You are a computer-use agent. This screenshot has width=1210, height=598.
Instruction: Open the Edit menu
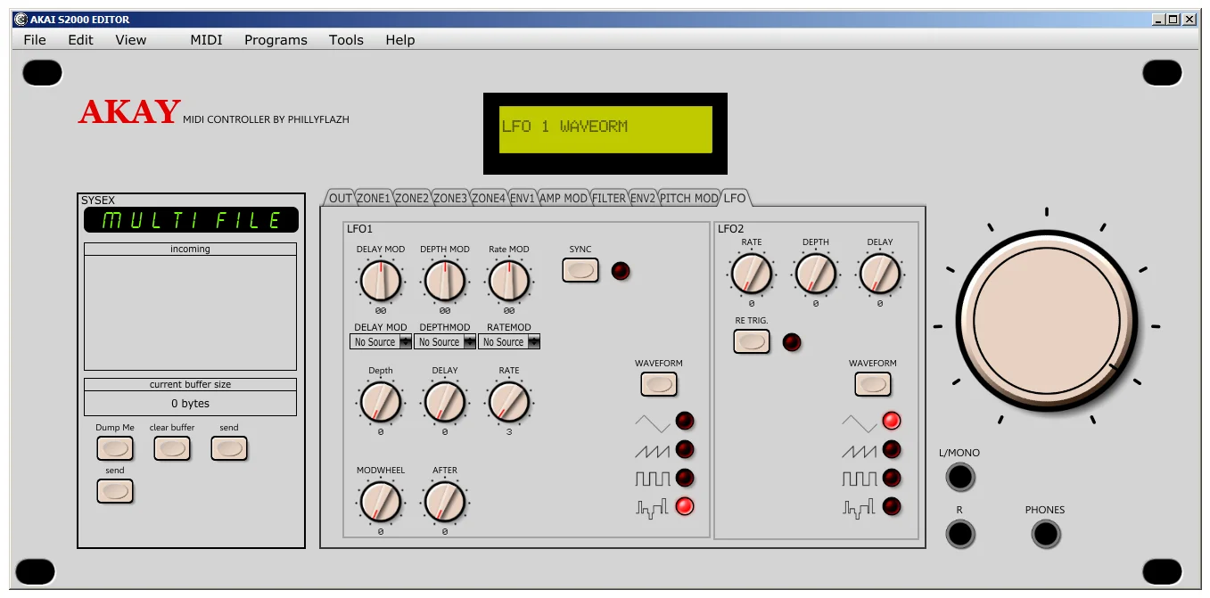81,40
